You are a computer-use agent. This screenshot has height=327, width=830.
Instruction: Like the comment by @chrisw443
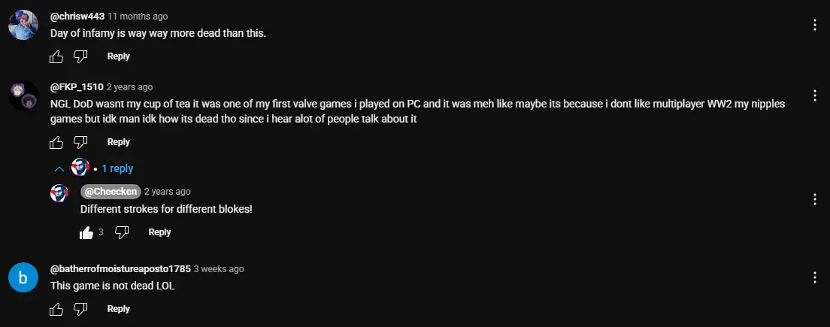(x=56, y=56)
